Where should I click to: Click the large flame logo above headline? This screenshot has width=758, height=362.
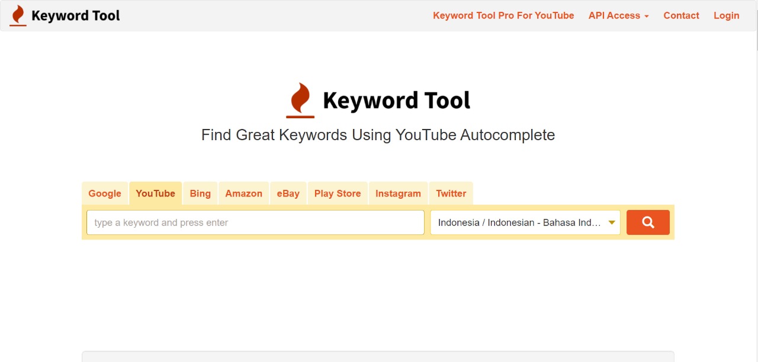300,100
